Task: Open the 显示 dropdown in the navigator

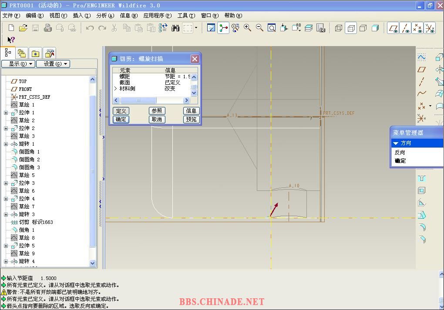Action: [18, 64]
